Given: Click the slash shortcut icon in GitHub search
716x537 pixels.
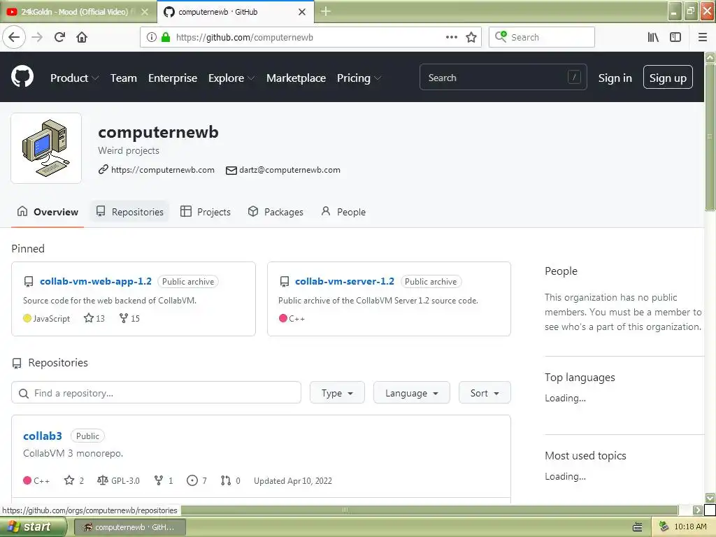Looking at the screenshot, I should point(574,77).
